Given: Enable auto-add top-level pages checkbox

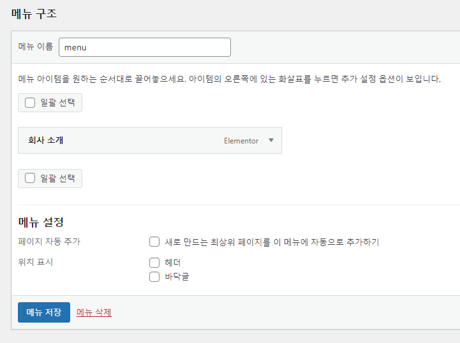Looking at the screenshot, I should click(x=154, y=242).
